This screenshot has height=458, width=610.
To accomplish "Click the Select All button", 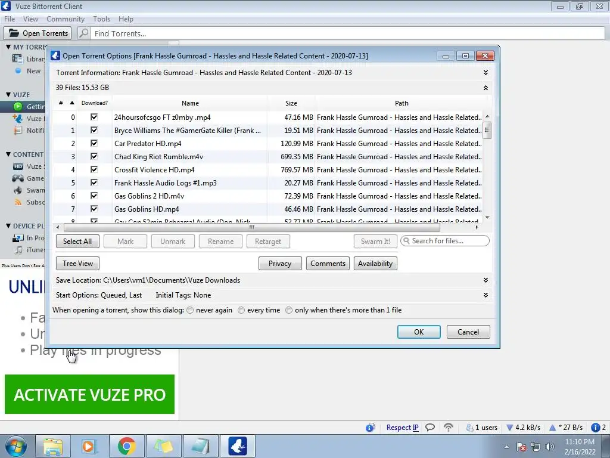I will pos(77,242).
